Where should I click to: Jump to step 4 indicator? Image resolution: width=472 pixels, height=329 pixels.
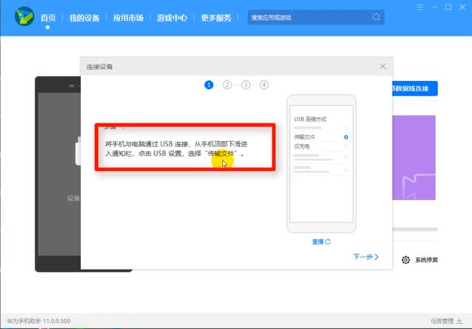click(x=264, y=85)
